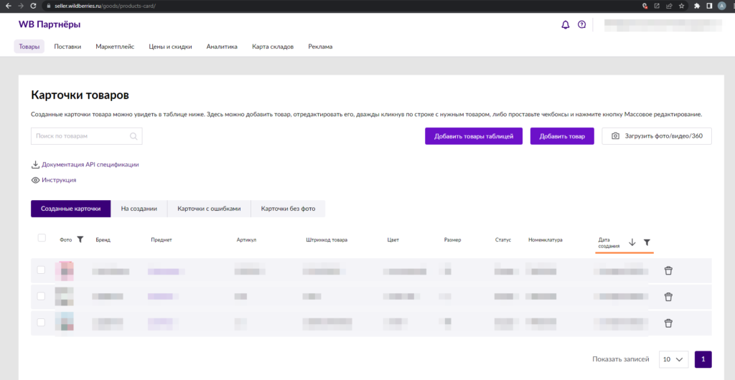
Task: Reload the page with browser refresh icon
Action: click(x=33, y=6)
